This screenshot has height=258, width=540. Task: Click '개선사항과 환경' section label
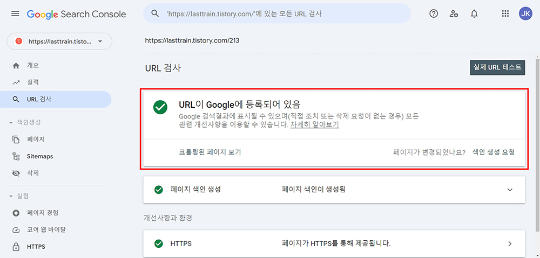coord(168,217)
